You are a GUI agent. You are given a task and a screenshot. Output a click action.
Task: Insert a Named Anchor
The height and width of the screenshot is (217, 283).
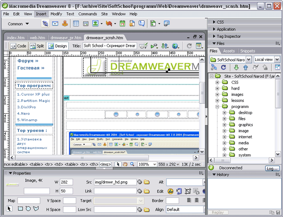click(65, 24)
